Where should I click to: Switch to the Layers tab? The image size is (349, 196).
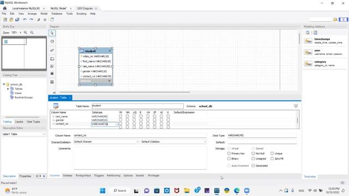point(19,121)
